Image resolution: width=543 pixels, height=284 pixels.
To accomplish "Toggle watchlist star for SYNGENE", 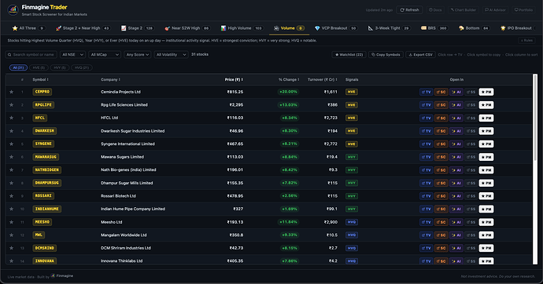I will click(12, 144).
